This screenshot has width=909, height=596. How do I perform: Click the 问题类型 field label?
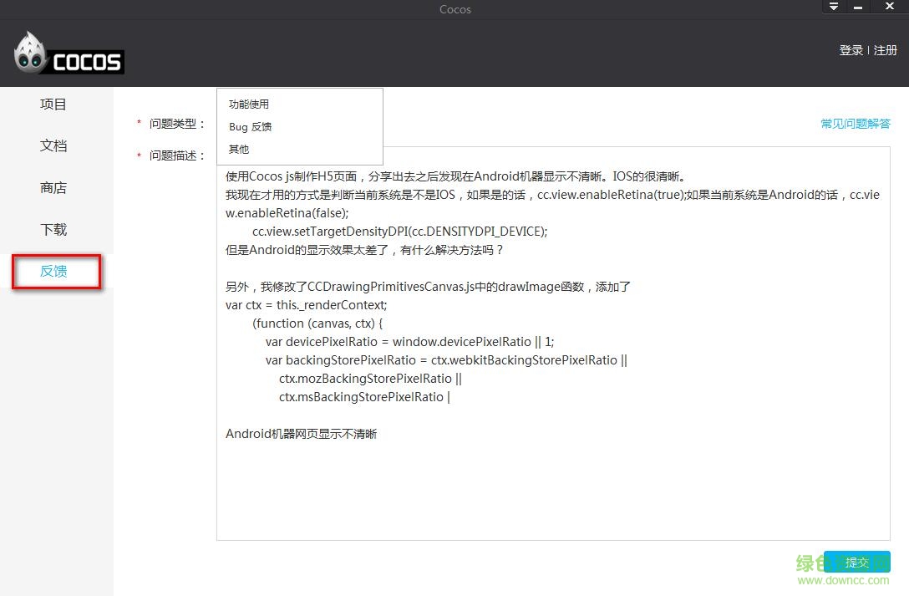tap(176, 124)
